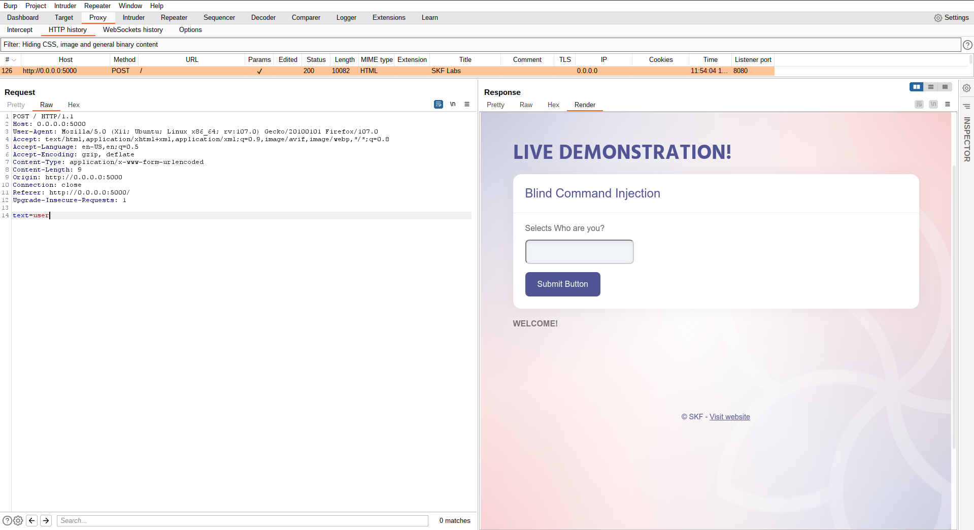Image resolution: width=974 pixels, height=530 pixels.
Task: Click the Who are you text field
Action: [579, 252]
